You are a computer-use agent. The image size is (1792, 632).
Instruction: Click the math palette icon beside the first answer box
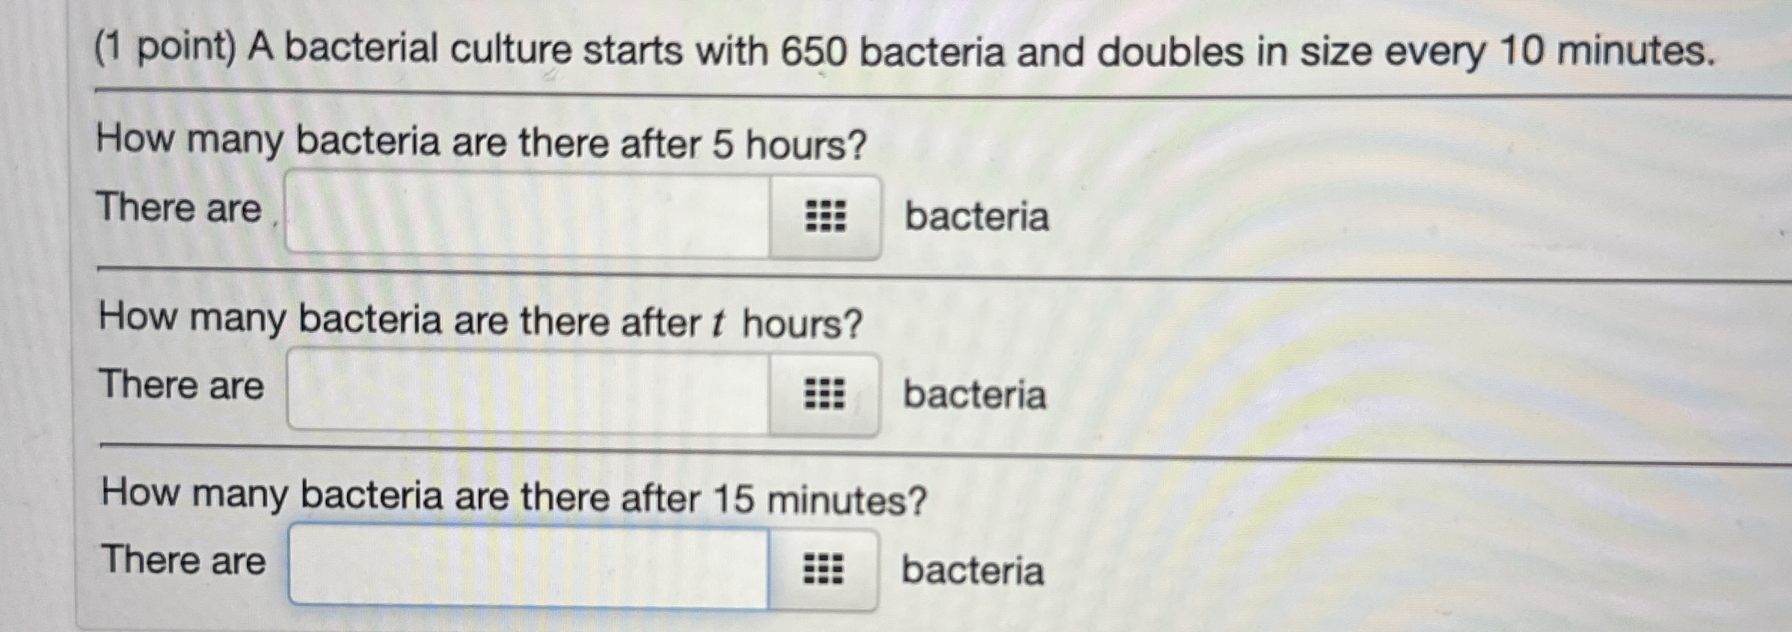(x=826, y=216)
